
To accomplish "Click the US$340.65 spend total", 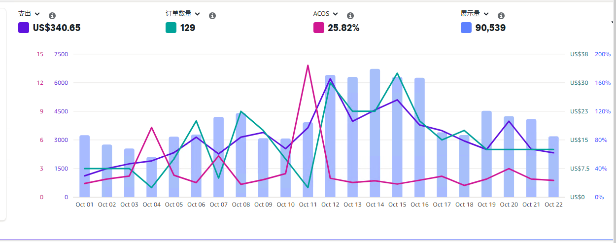I will click(x=57, y=28).
